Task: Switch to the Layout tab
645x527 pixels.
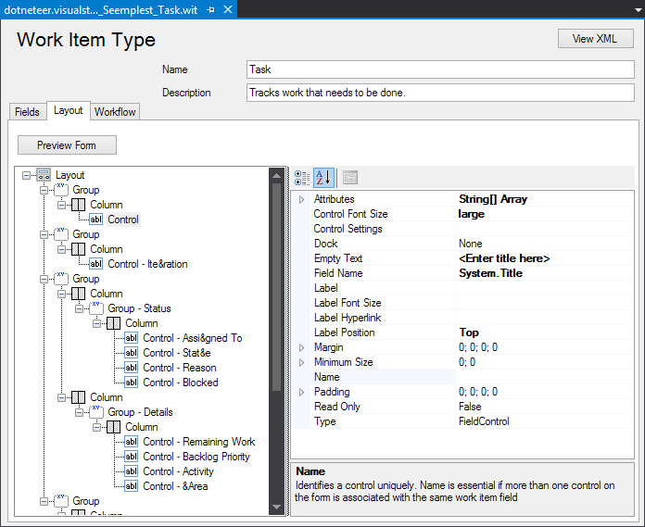Action: click(69, 110)
